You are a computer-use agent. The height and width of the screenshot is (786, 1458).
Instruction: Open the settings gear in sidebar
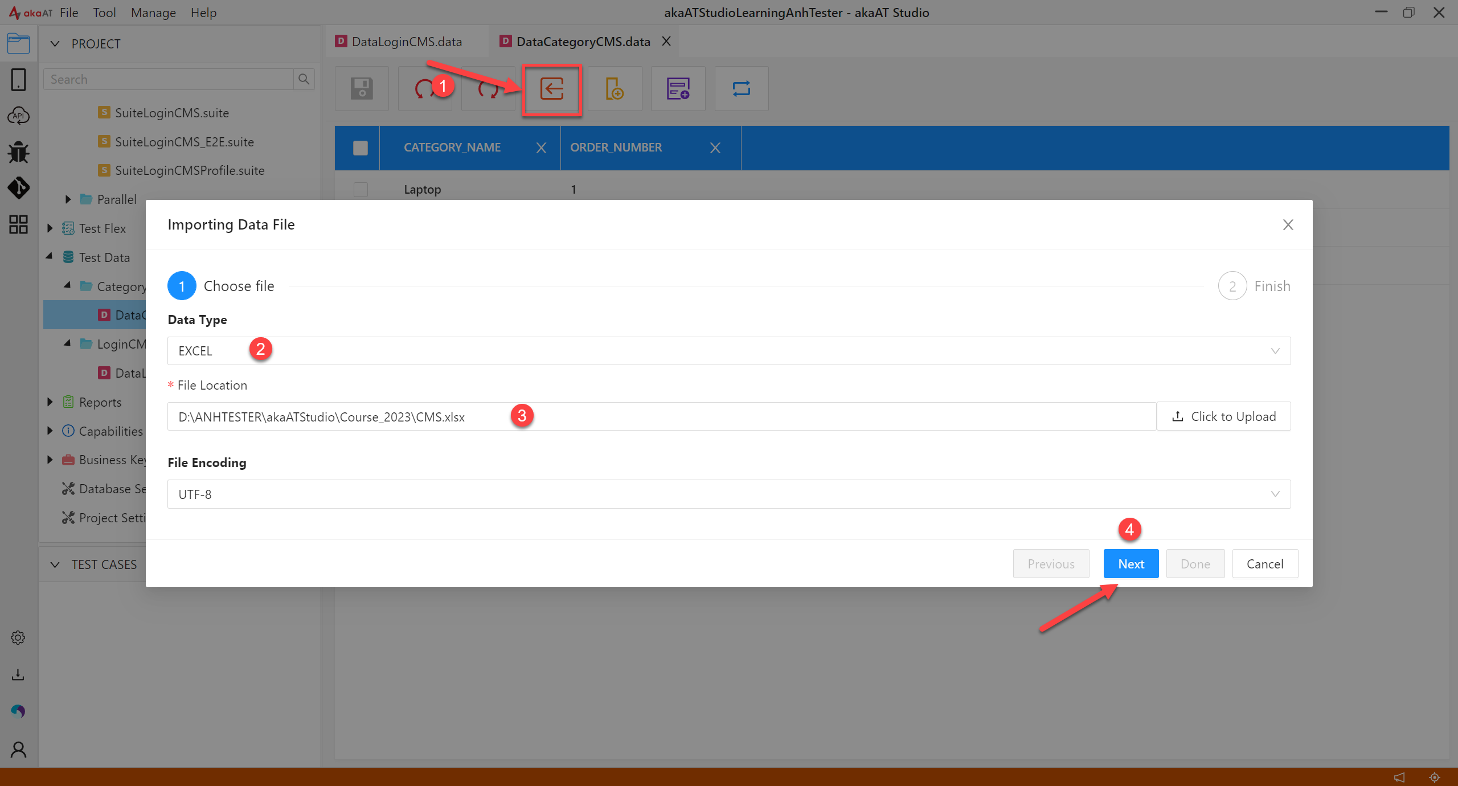click(18, 637)
